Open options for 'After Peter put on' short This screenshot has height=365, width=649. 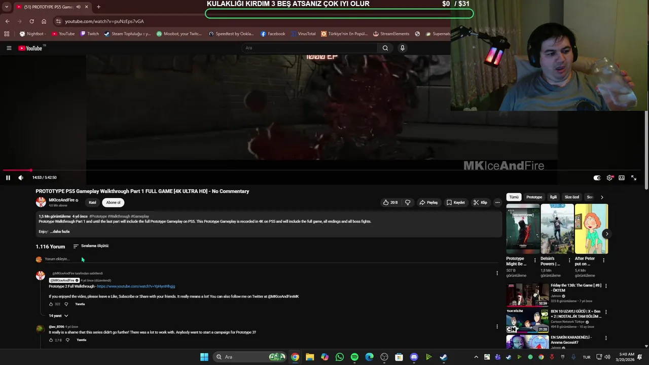point(603,261)
